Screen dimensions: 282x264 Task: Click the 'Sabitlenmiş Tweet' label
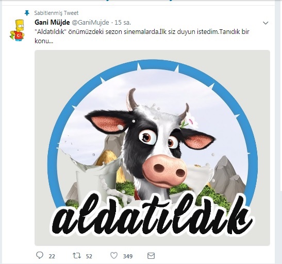point(56,13)
